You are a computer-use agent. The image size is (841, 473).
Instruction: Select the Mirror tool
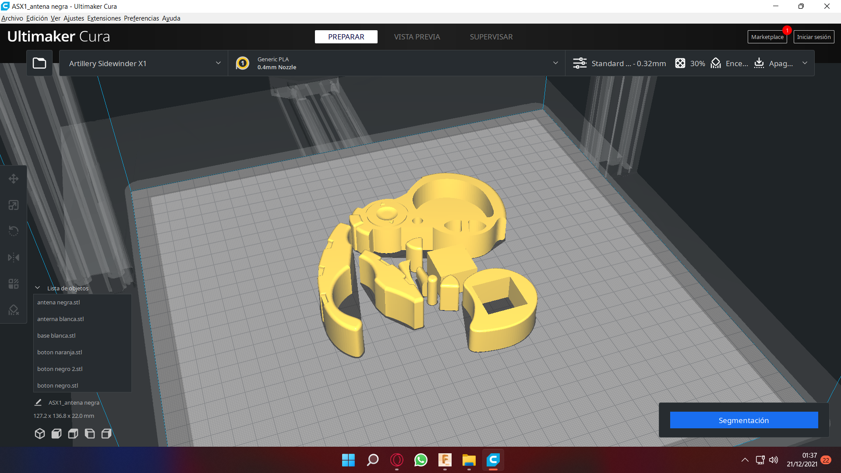[14, 257]
